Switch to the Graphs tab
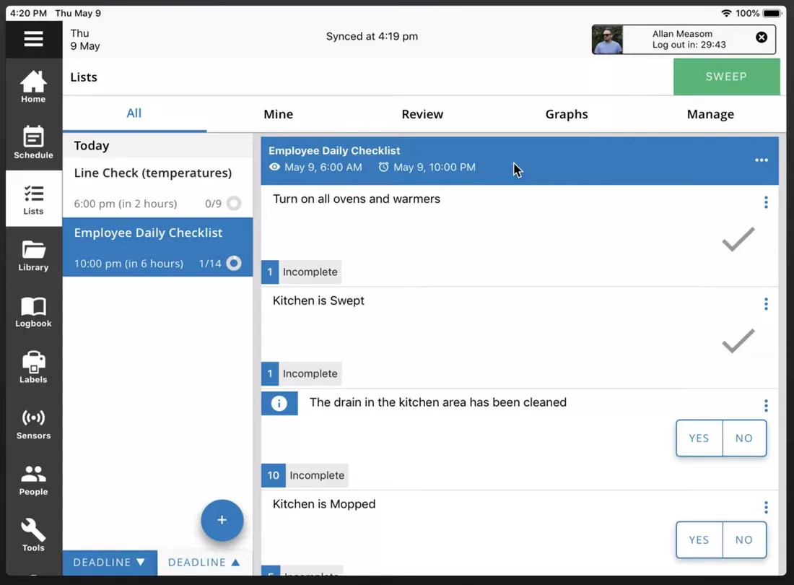This screenshot has width=794, height=585. coord(567,114)
